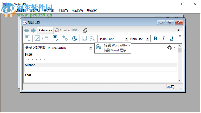Apply bold formatting with B button
Screen dimensions: 201x113
pos(155,38)
